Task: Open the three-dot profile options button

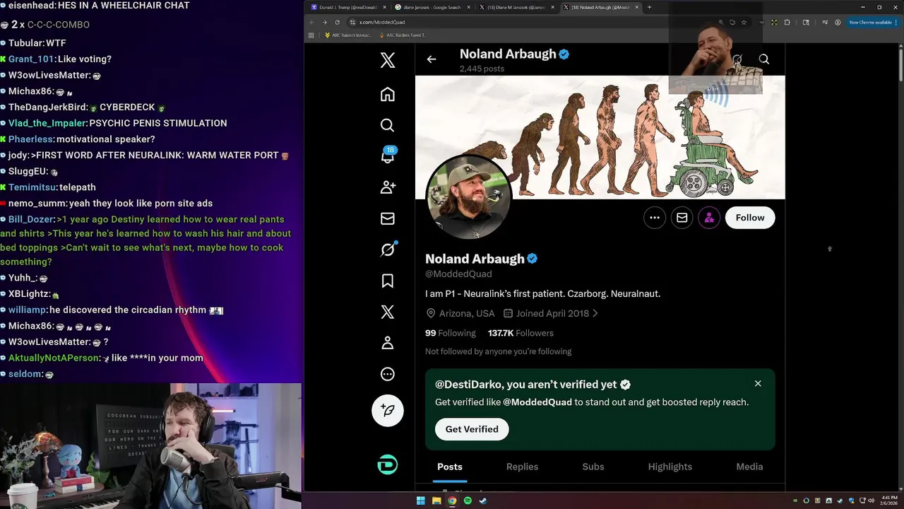Action: 655,218
